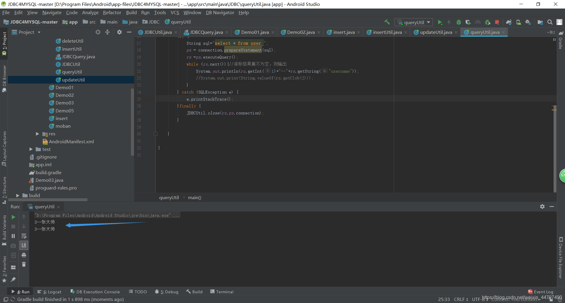Click scroll-from-source target icon in Project panel
The image size is (565, 303).
click(98, 32)
